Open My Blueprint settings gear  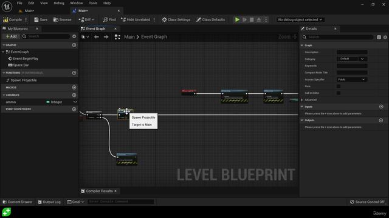74,36
